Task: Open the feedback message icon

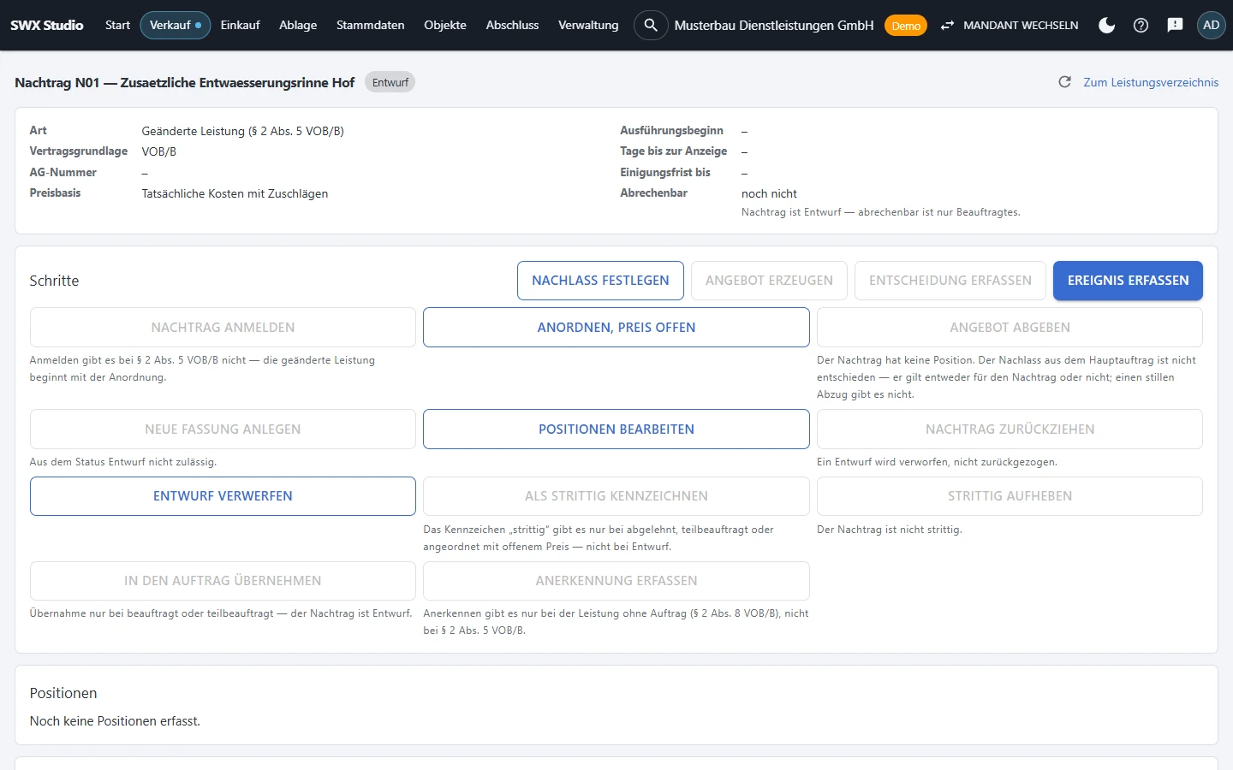Action: point(1175,25)
